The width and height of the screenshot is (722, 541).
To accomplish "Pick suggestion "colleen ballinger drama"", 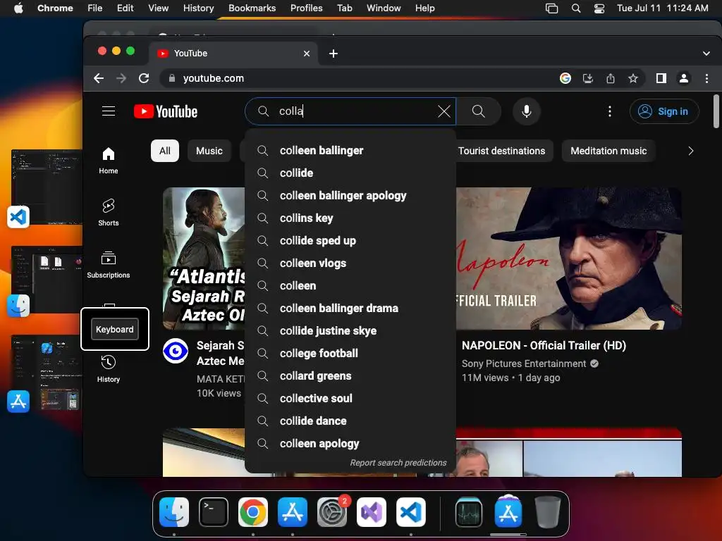I will point(350,309).
